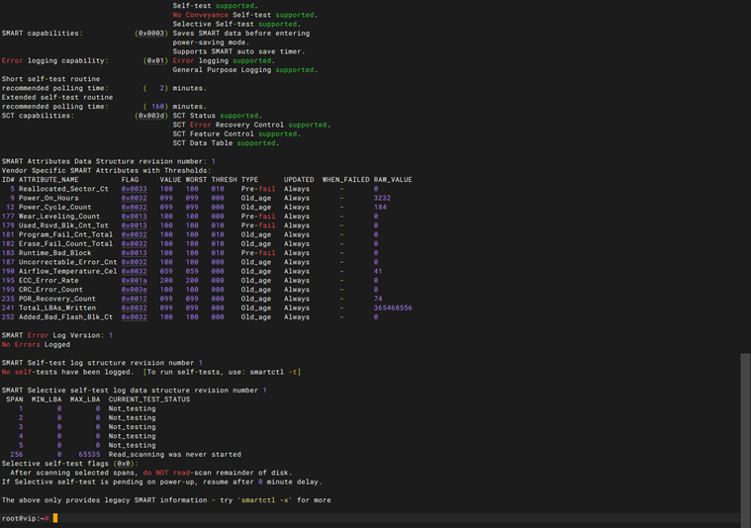
Task: Click flag 0x0012 for POR_Recovery_Count
Action: pos(135,299)
